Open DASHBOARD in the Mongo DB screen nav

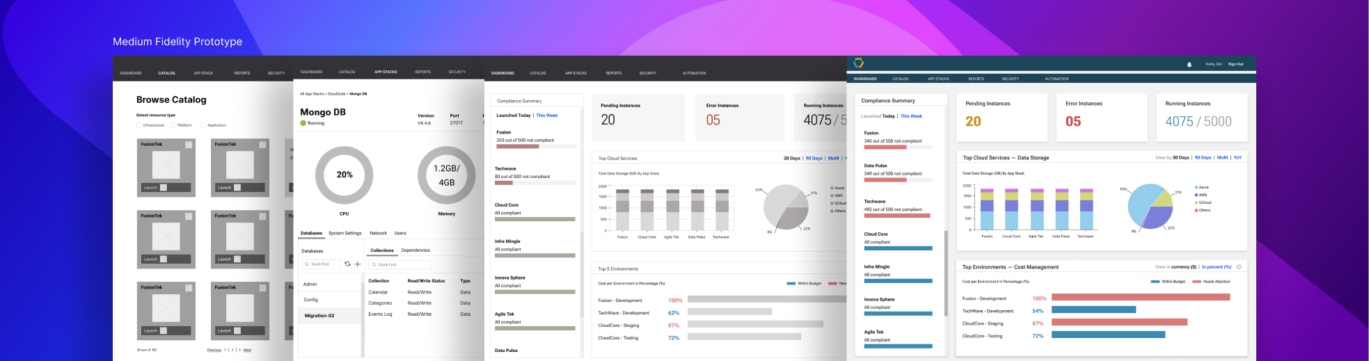(x=311, y=72)
